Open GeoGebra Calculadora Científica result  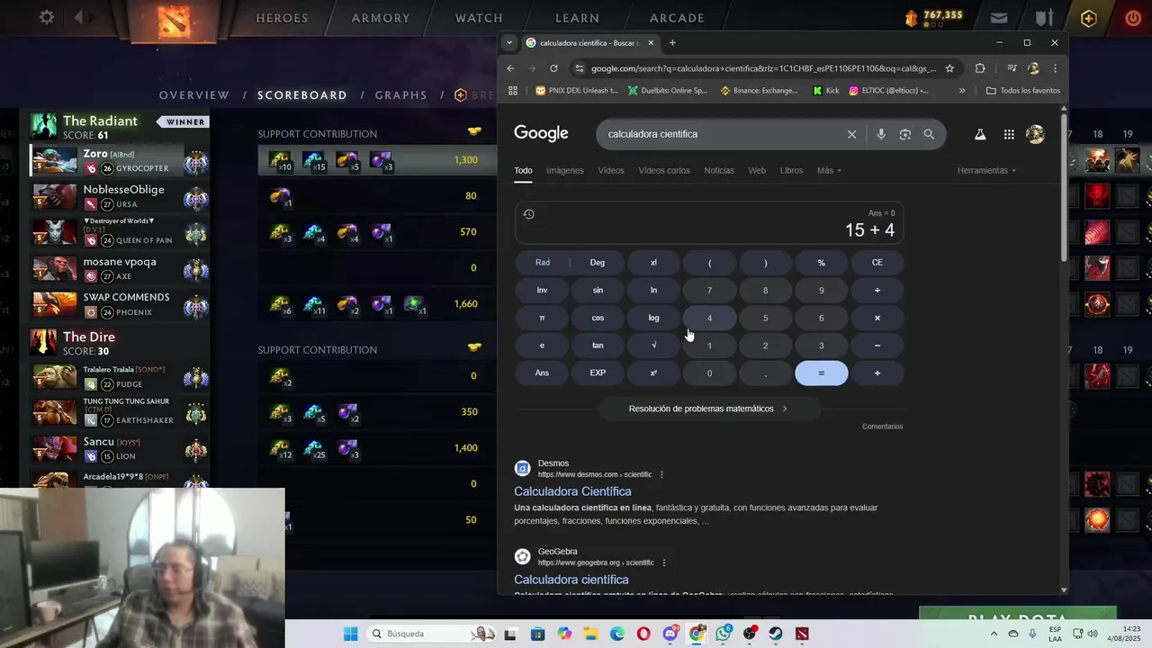click(571, 580)
